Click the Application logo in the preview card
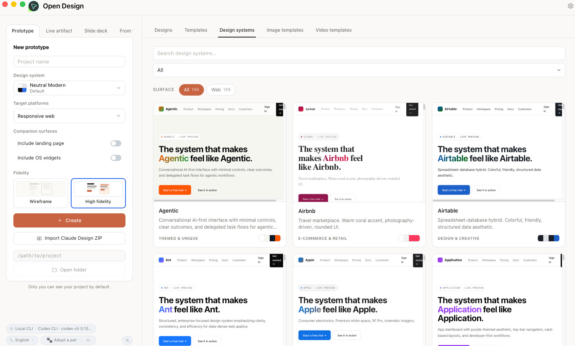Screen dimensions: 575x346 (440, 260)
